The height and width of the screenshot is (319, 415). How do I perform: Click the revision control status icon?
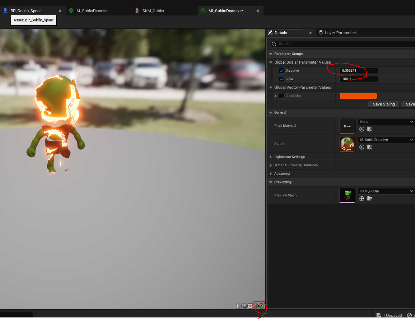(409, 315)
